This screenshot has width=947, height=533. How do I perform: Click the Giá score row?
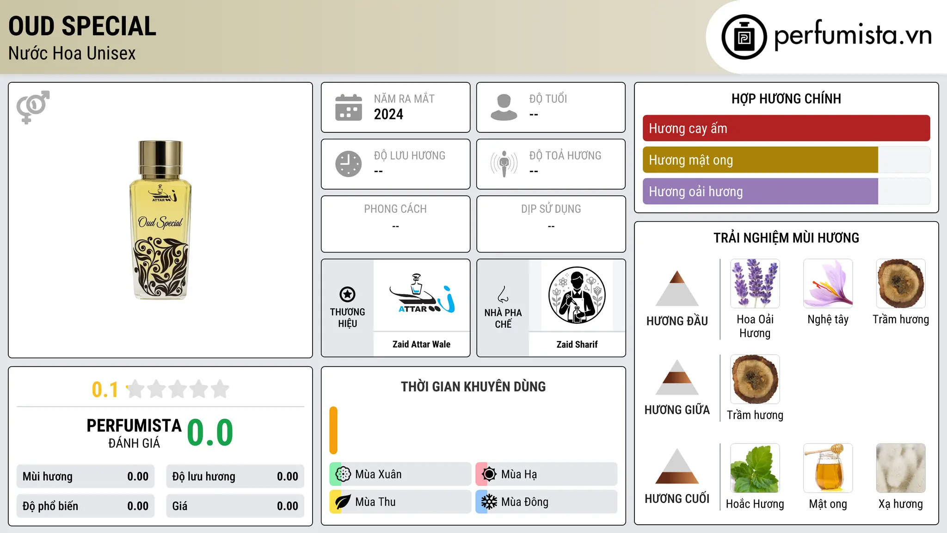tap(235, 506)
